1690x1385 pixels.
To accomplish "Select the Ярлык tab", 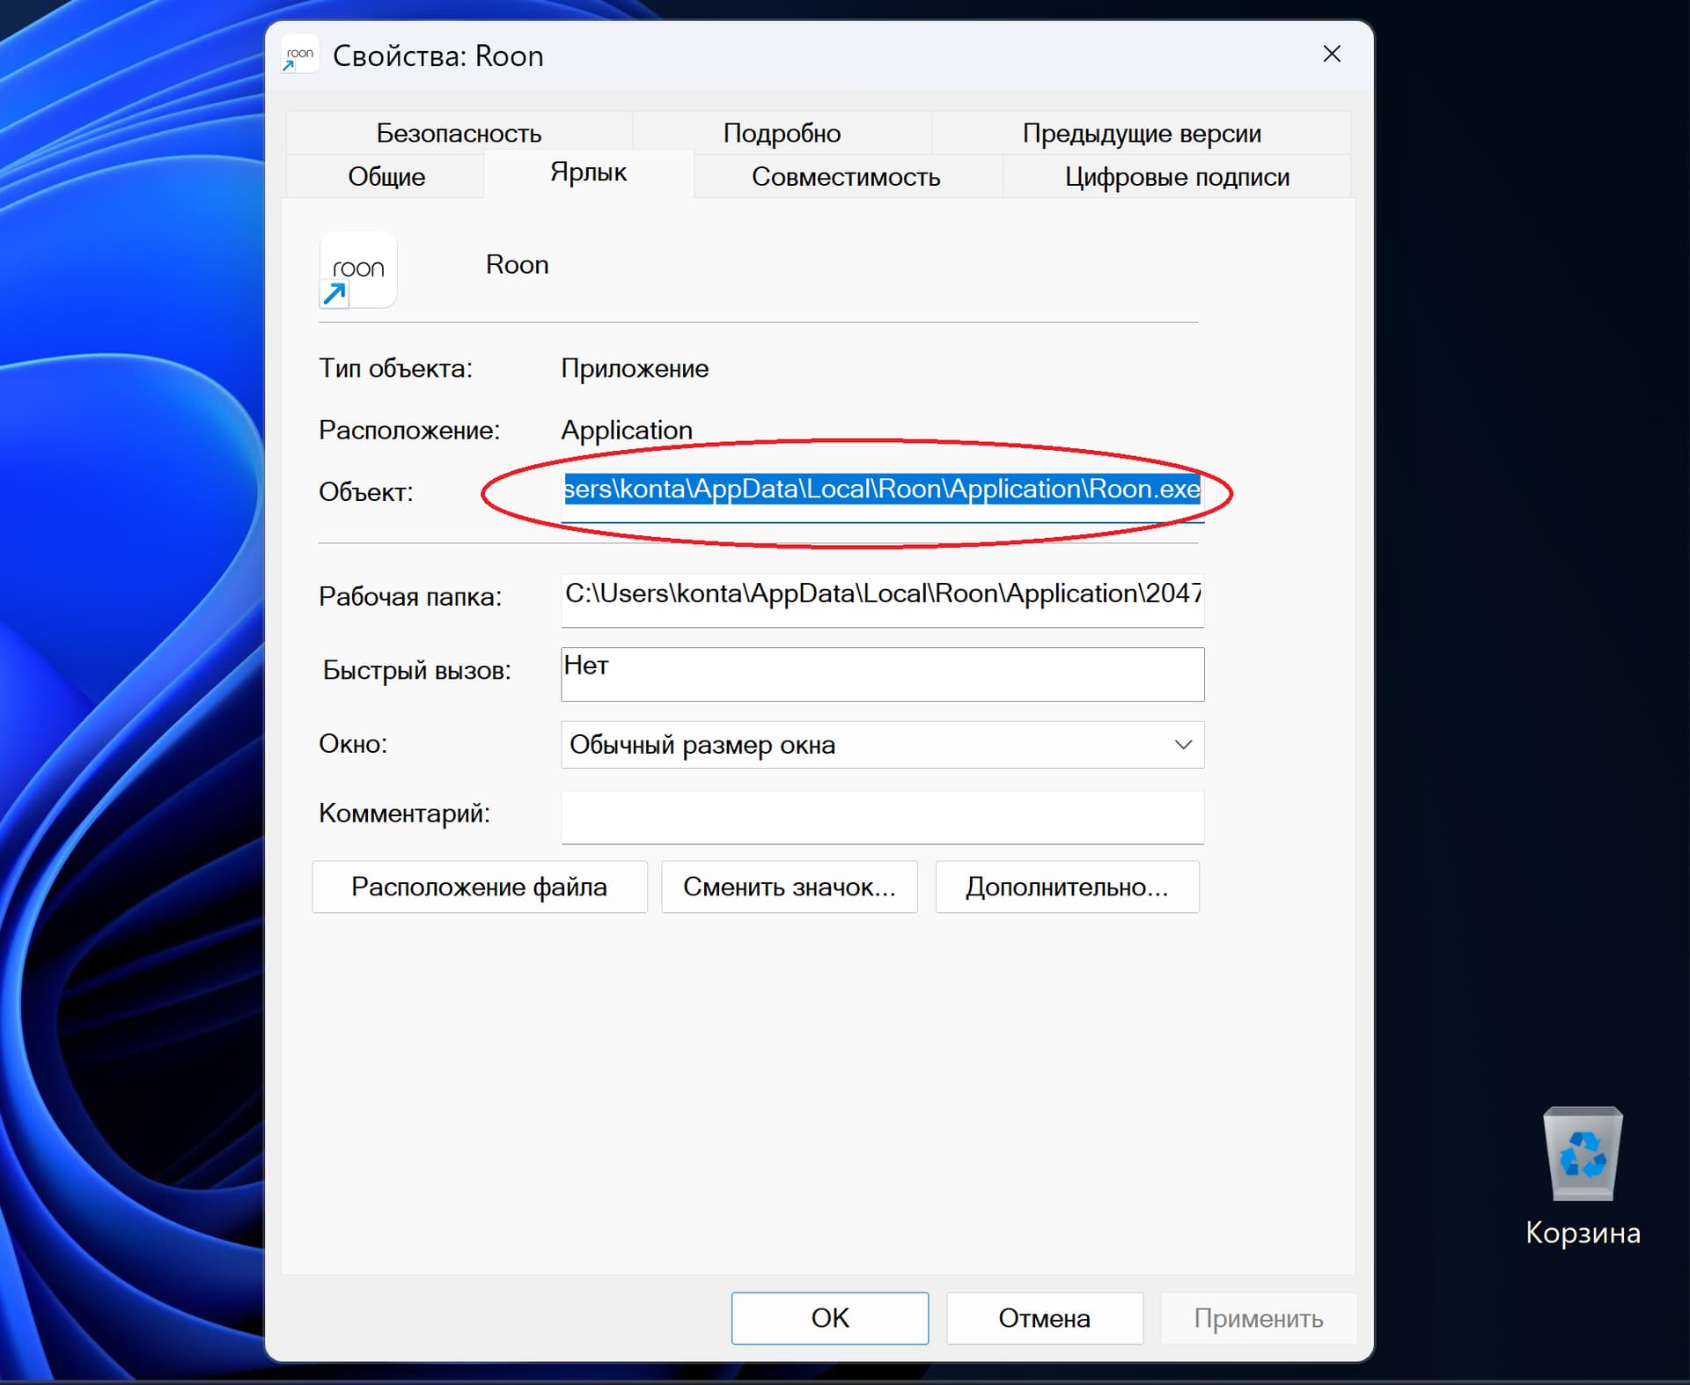I will click(x=588, y=173).
